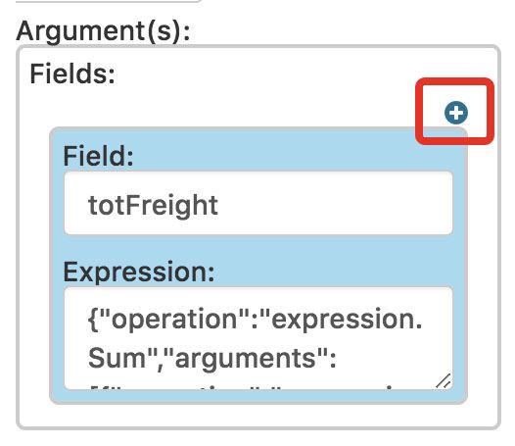Image resolution: width=515 pixels, height=446 pixels.
Task: Place cursor on the Sum","arguments" line
Action: (212, 358)
